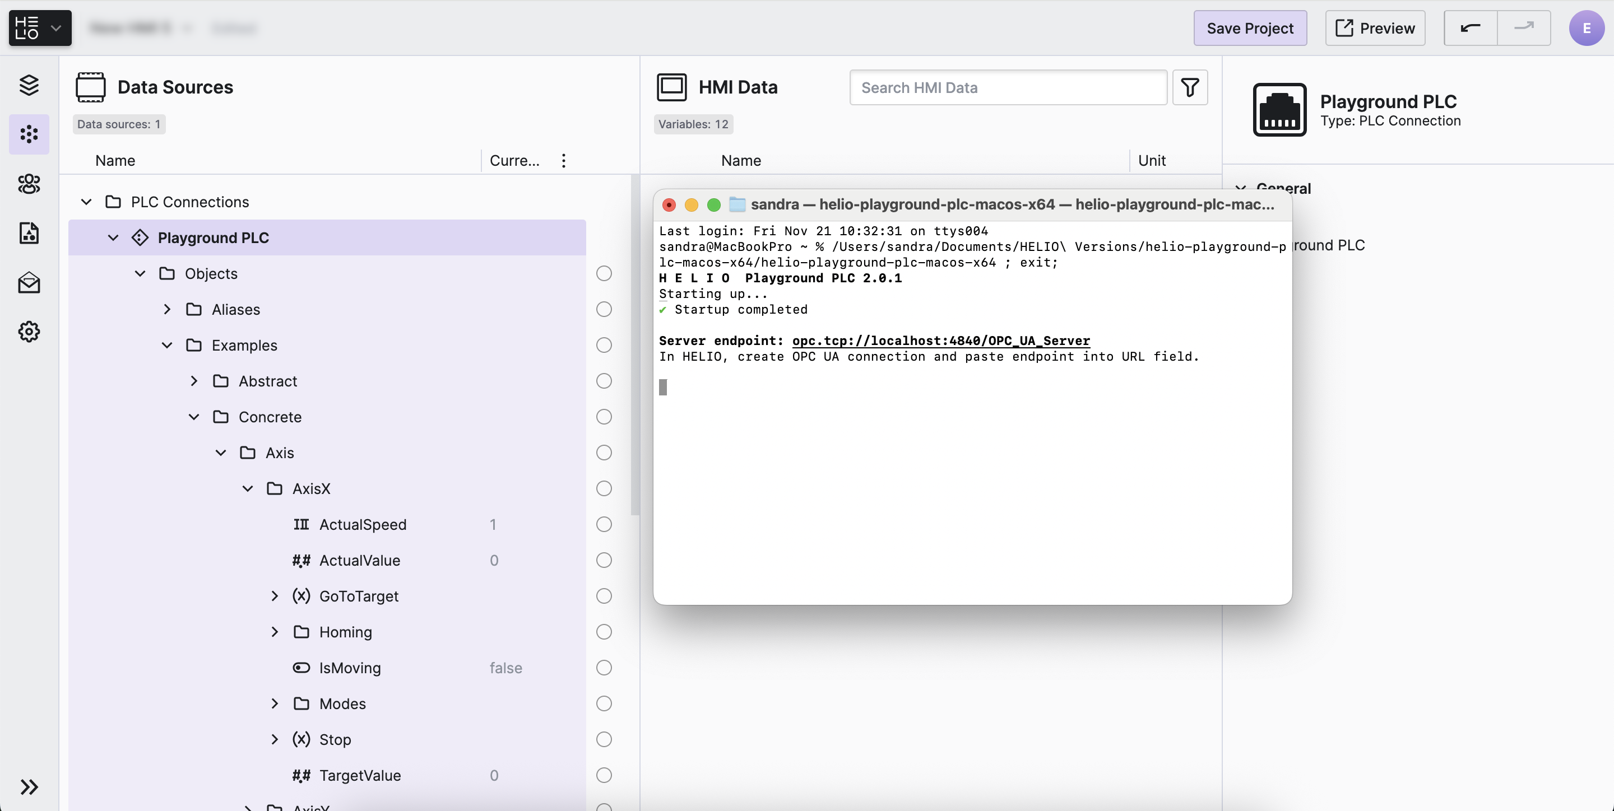Click the Preview button
1614x811 pixels.
click(x=1375, y=28)
